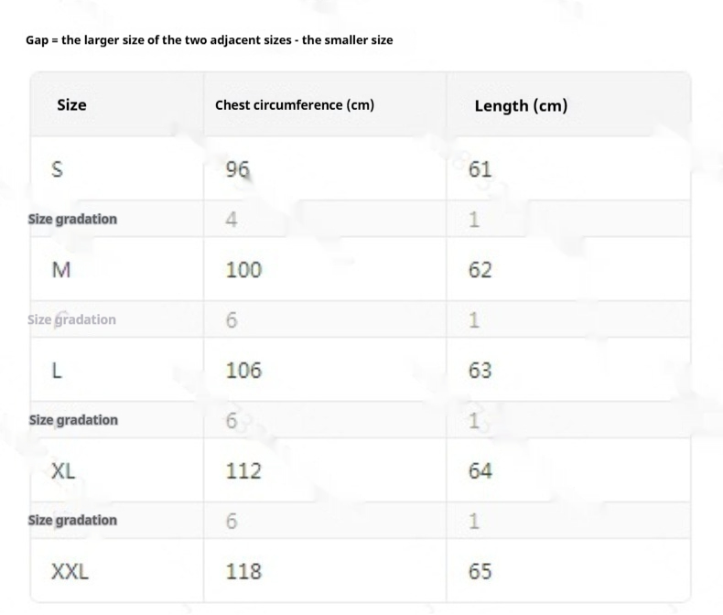Click chest value 96
723x615 pixels.
point(238,169)
